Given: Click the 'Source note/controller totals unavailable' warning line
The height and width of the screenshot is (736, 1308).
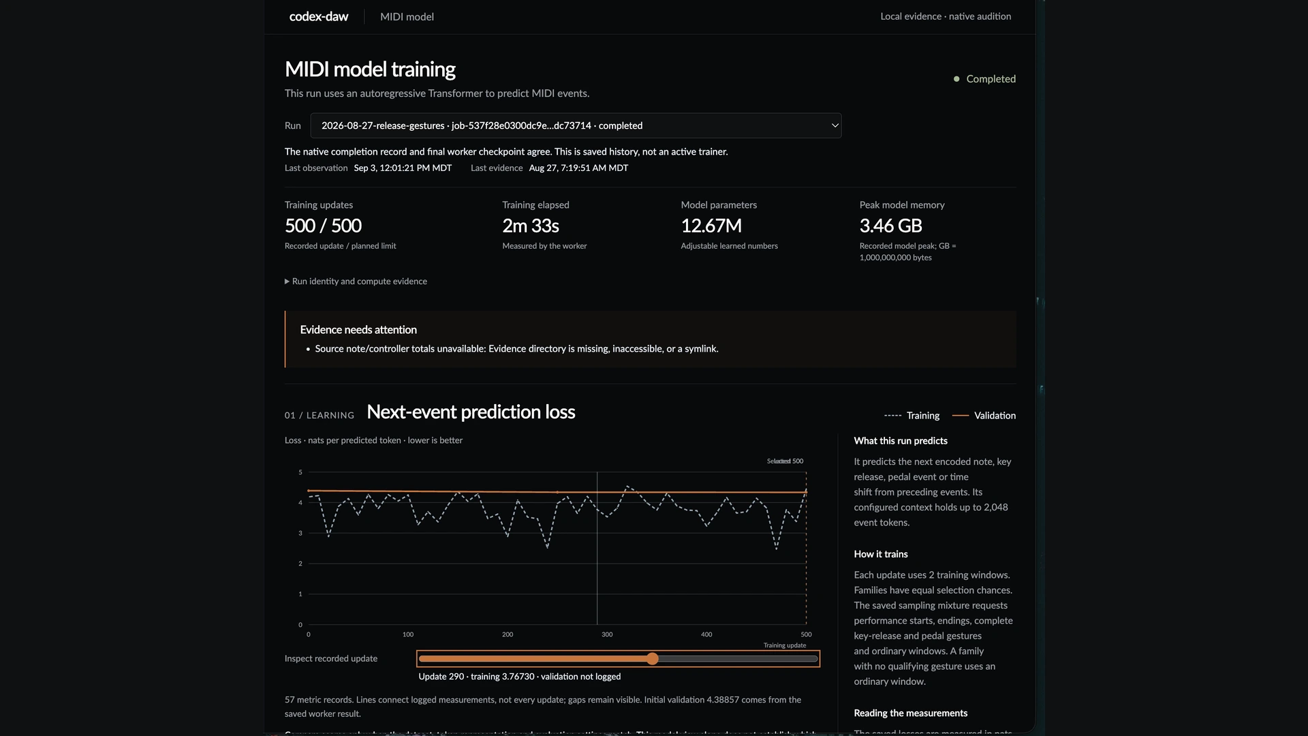Looking at the screenshot, I should (516, 349).
